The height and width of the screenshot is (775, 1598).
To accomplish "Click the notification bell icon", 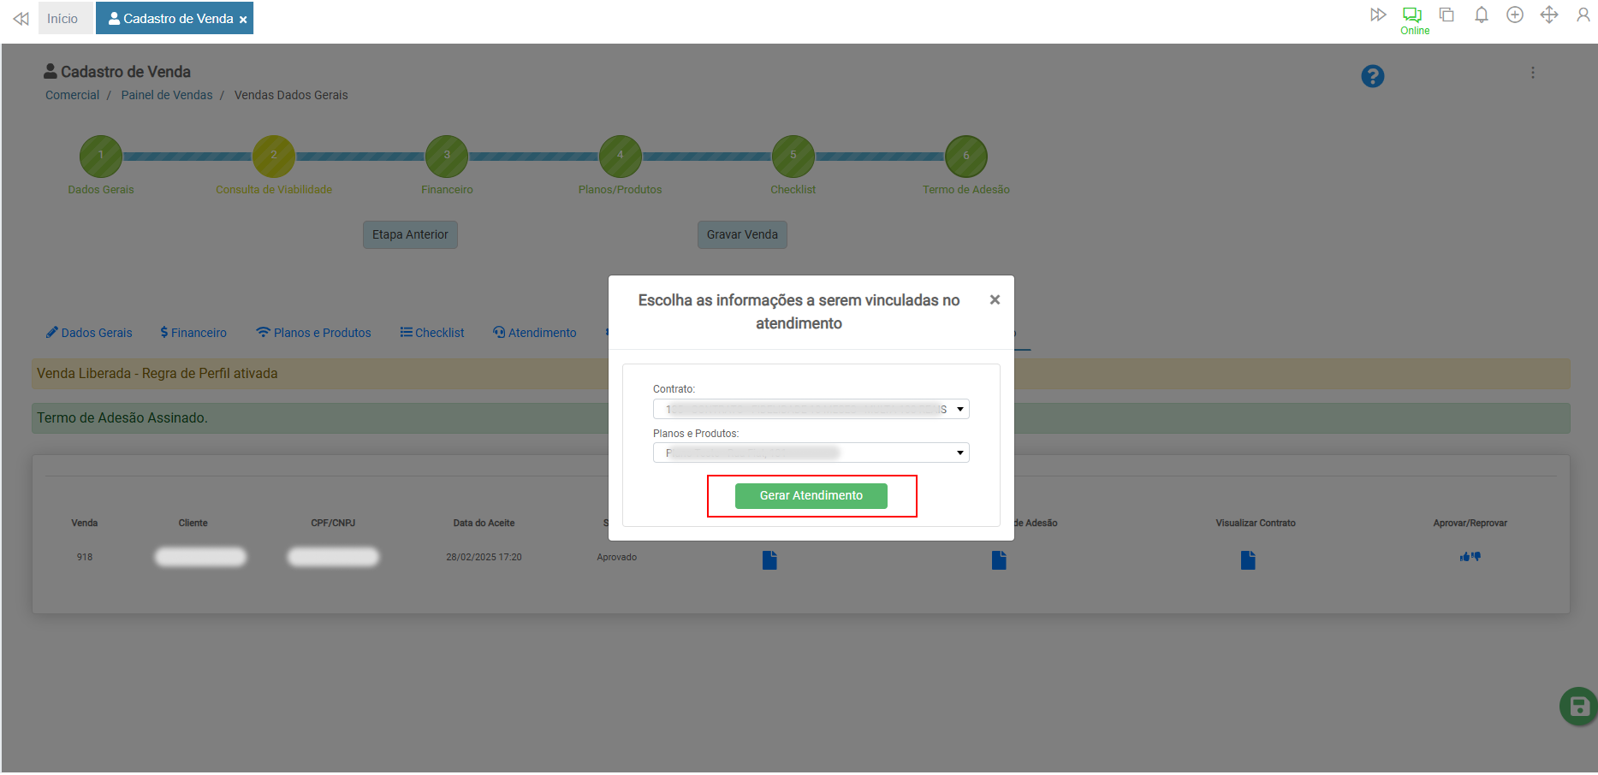I will click(1481, 15).
